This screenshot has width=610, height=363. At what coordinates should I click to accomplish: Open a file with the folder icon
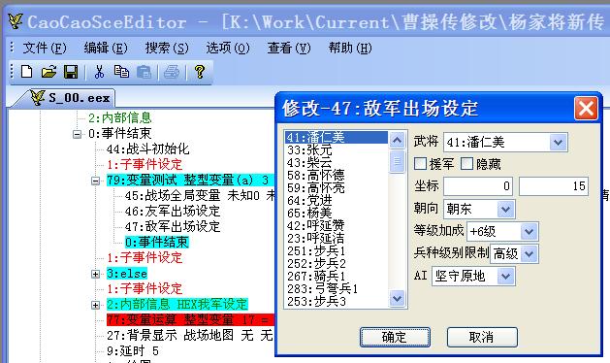point(48,72)
